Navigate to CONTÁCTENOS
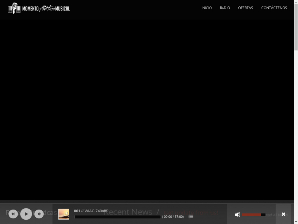298x224 pixels. (274, 8)
